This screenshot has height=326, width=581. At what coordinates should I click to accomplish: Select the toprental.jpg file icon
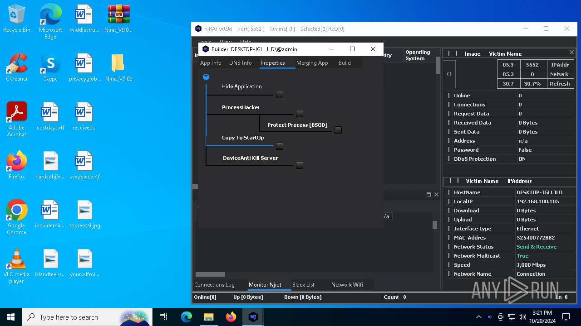click(x=85, y=214)
